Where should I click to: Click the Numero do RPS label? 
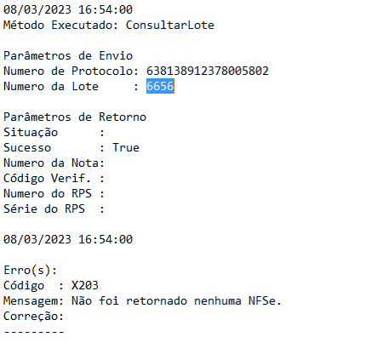[48, 193]
